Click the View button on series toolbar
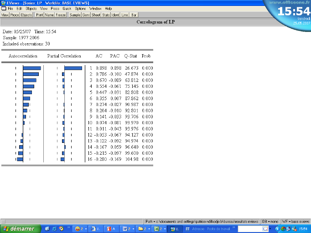Image resolution: width=311 pixels, height=233 pixels. click(5, 15)
